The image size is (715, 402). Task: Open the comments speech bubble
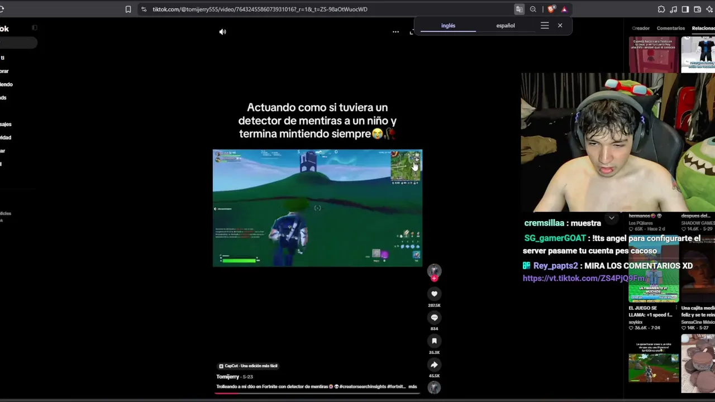pos(434,317)
